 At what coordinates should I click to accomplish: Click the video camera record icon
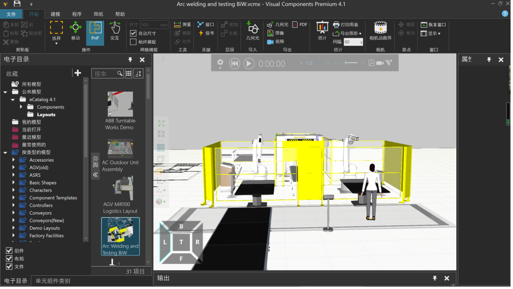[x=380, y=63]
